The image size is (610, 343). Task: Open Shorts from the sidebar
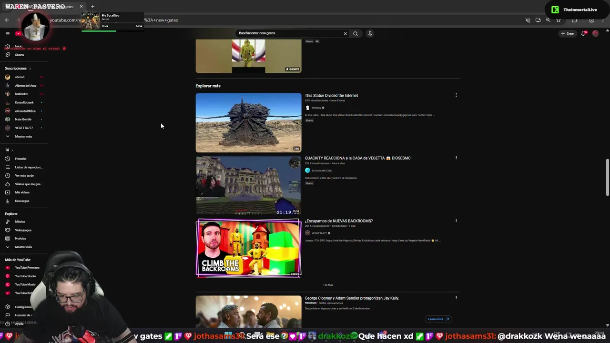click(19, 55)
